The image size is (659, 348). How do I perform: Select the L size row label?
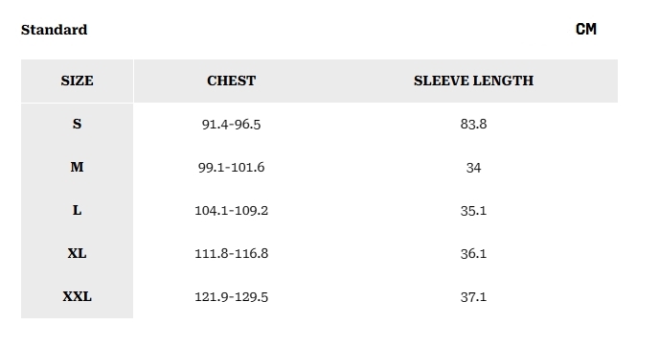pos(77,210)
